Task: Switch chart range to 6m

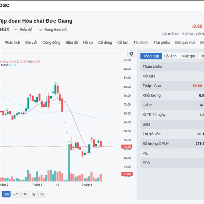Action: (16, 194)
